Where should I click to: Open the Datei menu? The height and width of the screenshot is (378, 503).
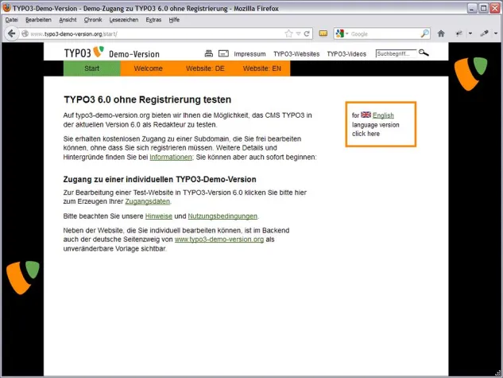(x=12, y=20)
